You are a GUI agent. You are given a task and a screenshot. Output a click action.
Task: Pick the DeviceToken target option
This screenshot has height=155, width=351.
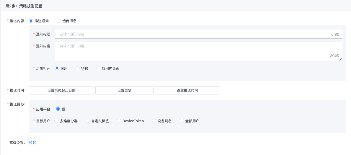(119, 121)
